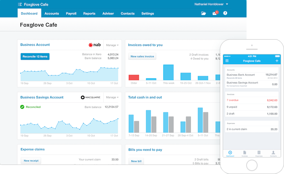The width and height of the screenshot is (284, 174).
Task: Click the green Reconciled checkmark icon
Action: 22,107
